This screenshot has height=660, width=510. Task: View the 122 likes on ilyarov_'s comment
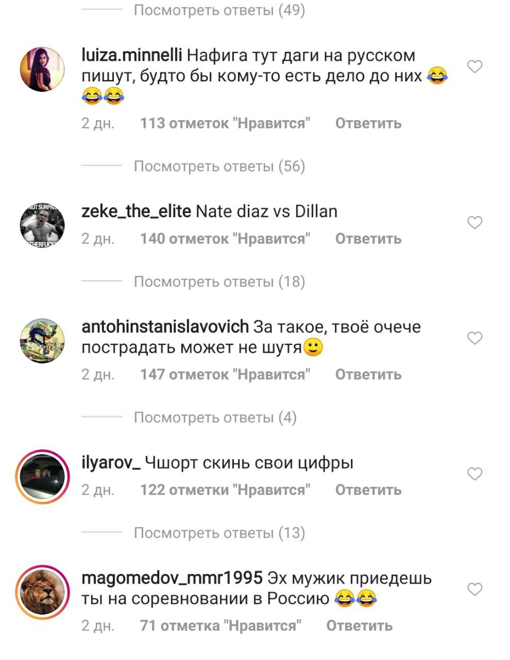pos(225,490)
